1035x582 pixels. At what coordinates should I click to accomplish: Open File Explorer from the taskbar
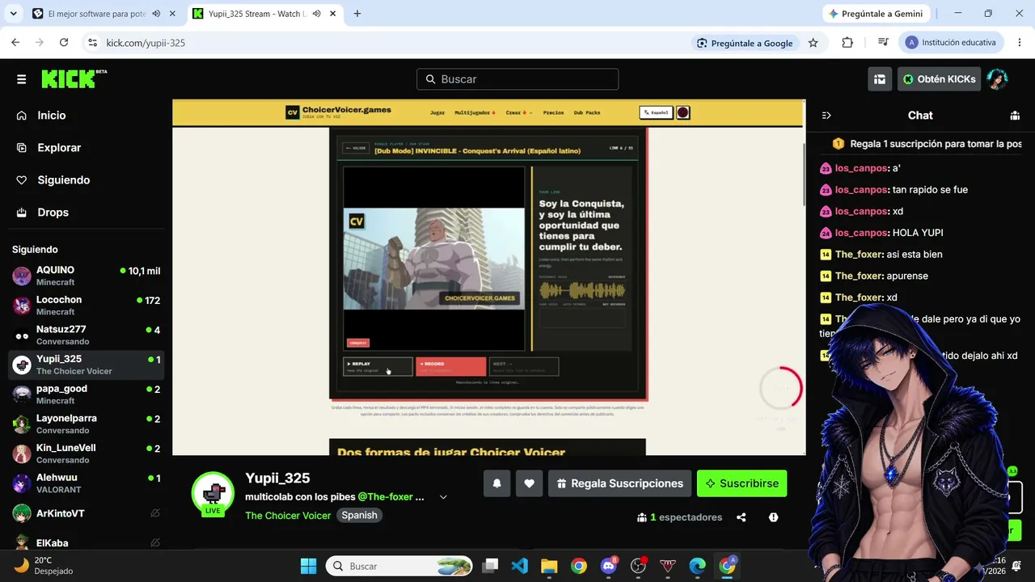point(549,566)
